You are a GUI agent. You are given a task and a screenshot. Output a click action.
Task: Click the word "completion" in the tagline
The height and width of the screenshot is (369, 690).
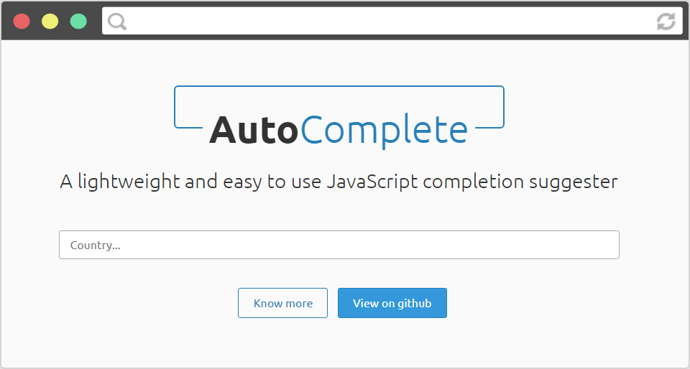click(474, 182)
